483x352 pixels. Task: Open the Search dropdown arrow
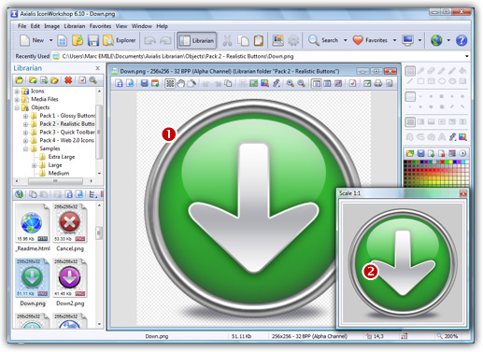345,40
